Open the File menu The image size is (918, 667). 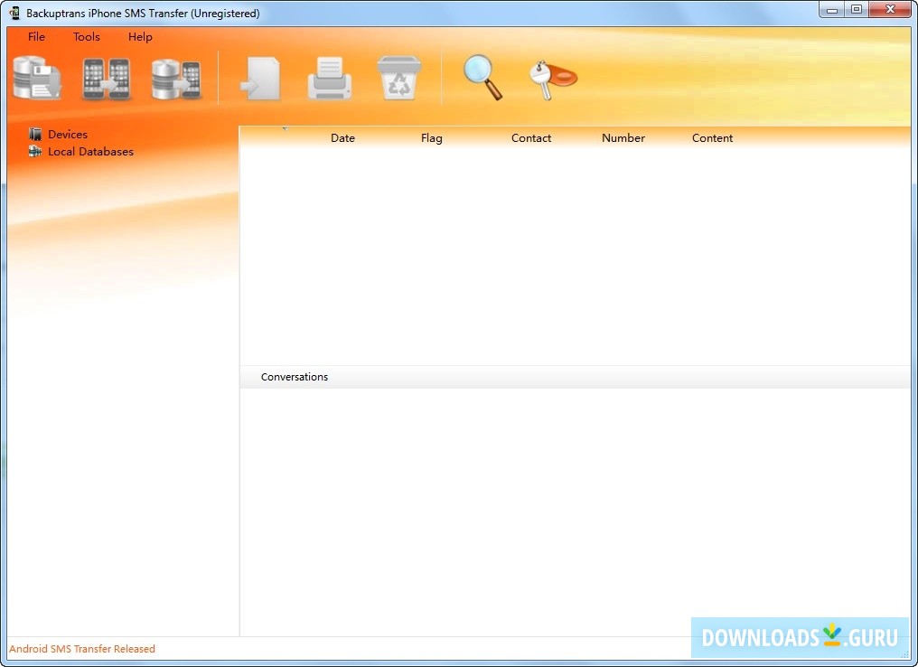[36, 36]
